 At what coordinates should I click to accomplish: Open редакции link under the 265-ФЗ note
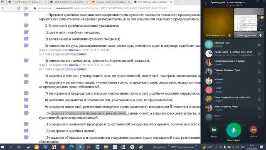80,54
